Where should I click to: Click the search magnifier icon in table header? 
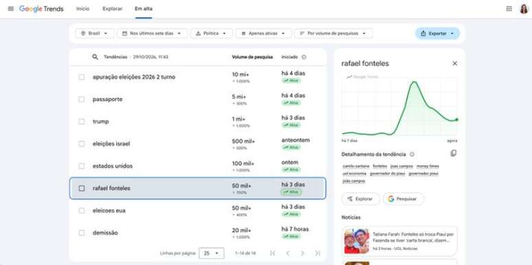pos(96,57)
